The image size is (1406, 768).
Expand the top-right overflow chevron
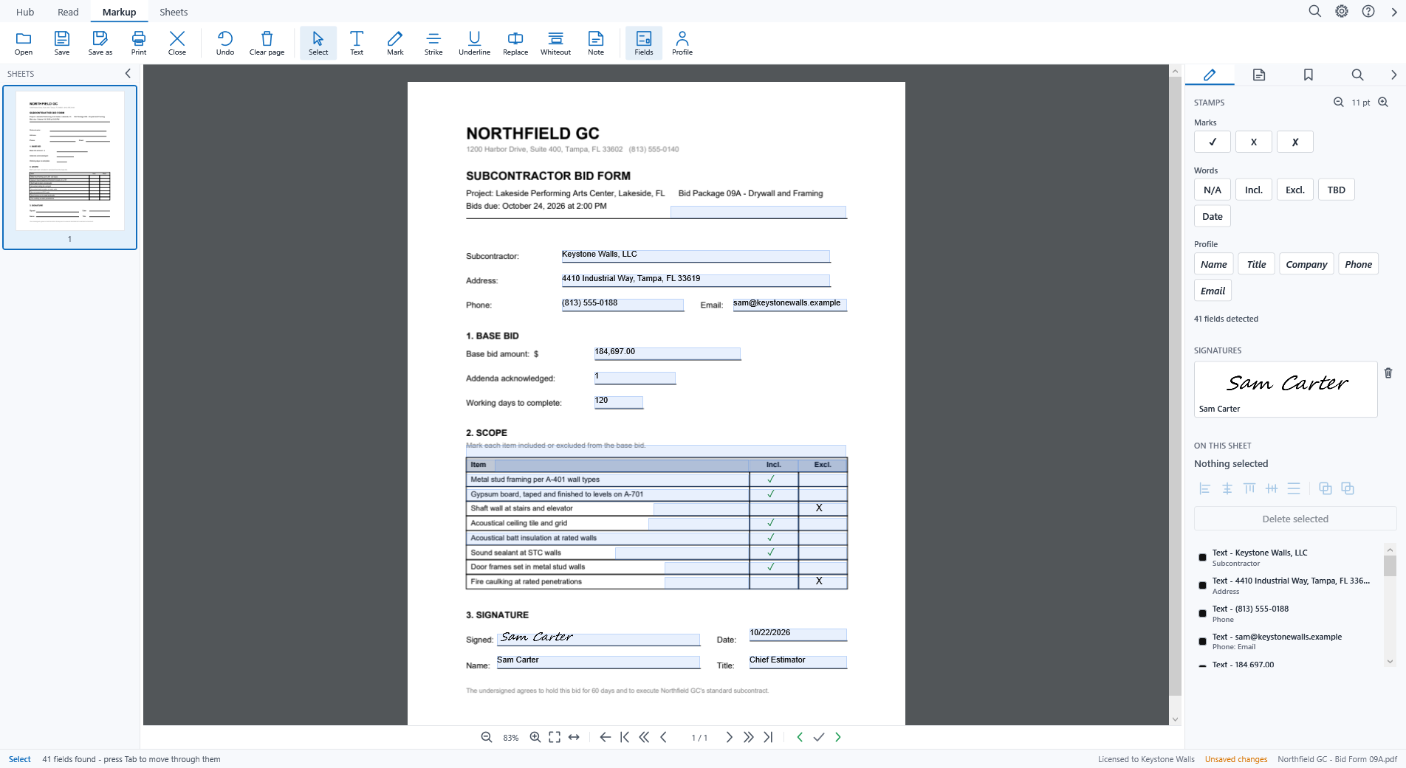tap(1394, 12)
